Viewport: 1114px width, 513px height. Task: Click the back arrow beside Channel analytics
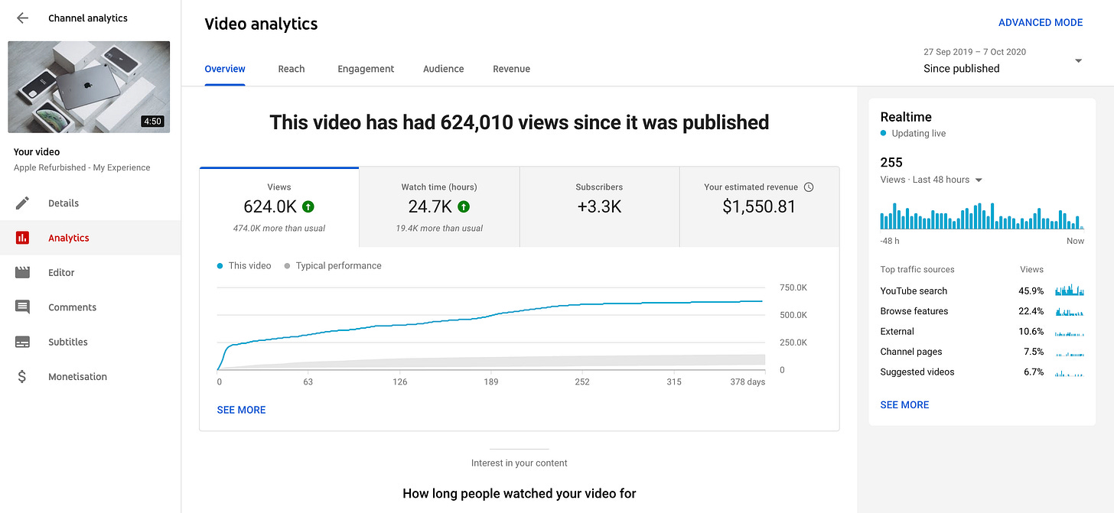click(22, 18)
